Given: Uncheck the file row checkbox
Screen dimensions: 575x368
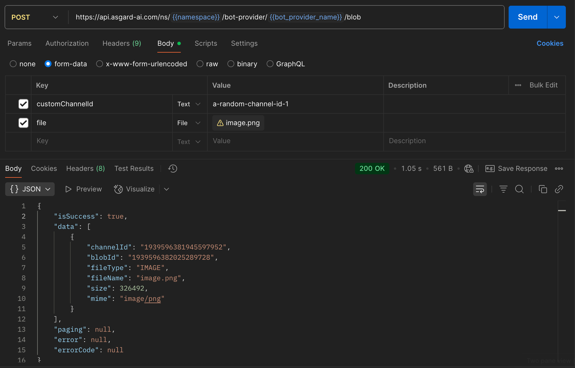Looking at the screenshot, I should 23,123.
